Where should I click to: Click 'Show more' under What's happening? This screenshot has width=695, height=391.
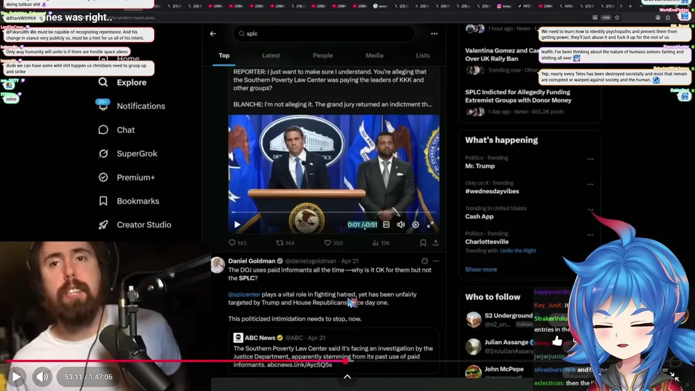click(x=481, y=269)
